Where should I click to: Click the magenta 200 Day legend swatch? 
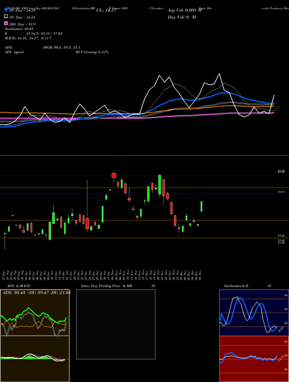tap(6, 23)
